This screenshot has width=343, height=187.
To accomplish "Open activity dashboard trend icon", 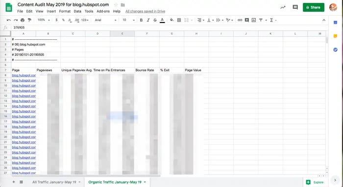I will (283, 7).
